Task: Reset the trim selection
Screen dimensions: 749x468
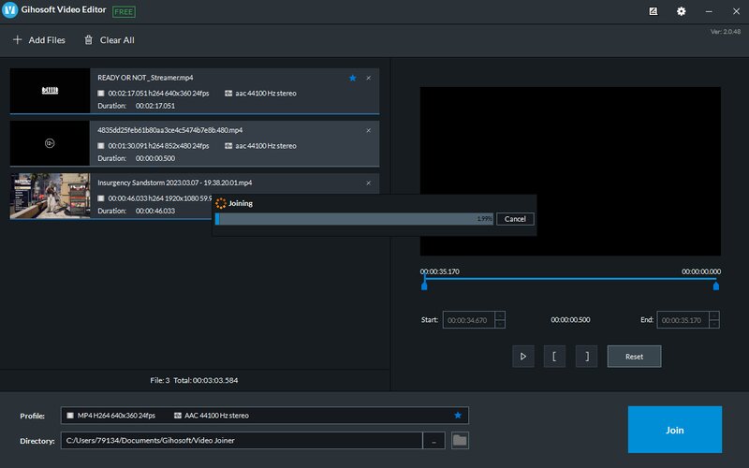Action: [x=634, y=357]
